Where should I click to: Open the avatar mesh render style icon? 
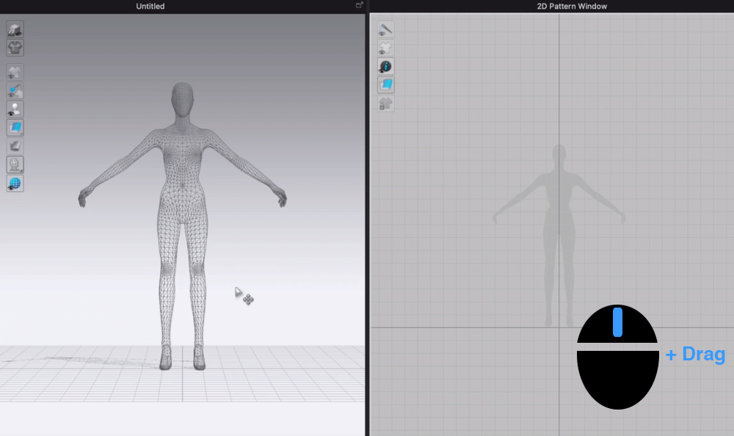[x=15, y=165]
